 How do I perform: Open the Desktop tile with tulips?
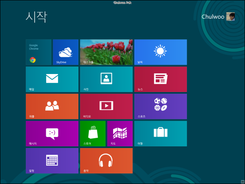(107, 52)
